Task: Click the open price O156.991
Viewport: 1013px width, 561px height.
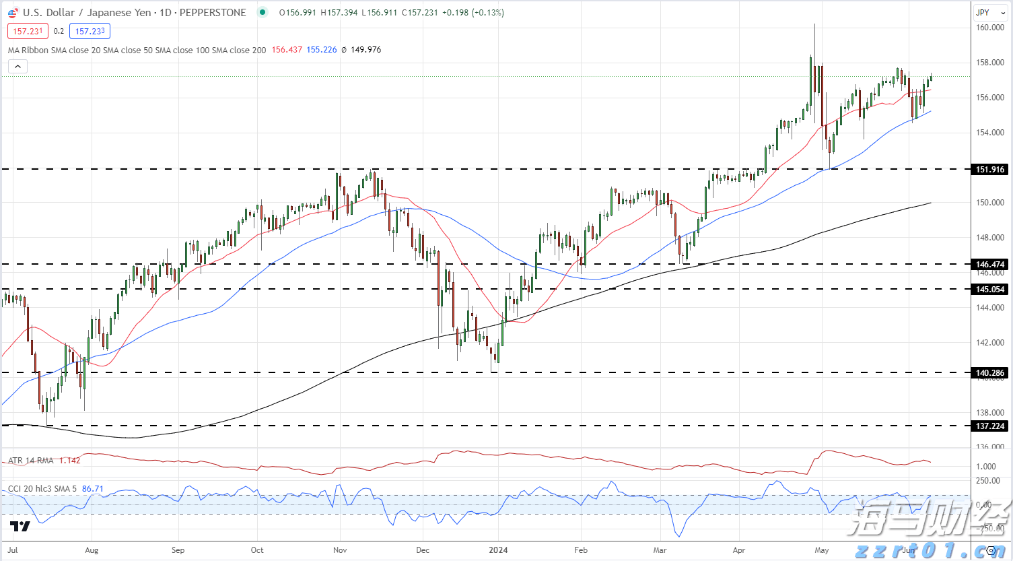Action: coord(298,13)
